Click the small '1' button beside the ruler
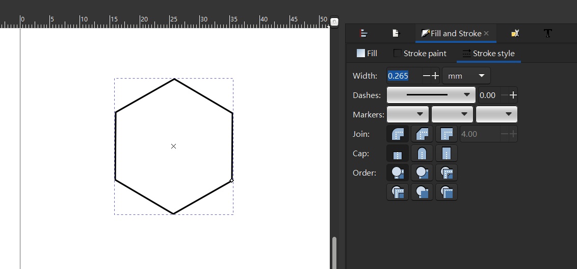 click(334, 22)
